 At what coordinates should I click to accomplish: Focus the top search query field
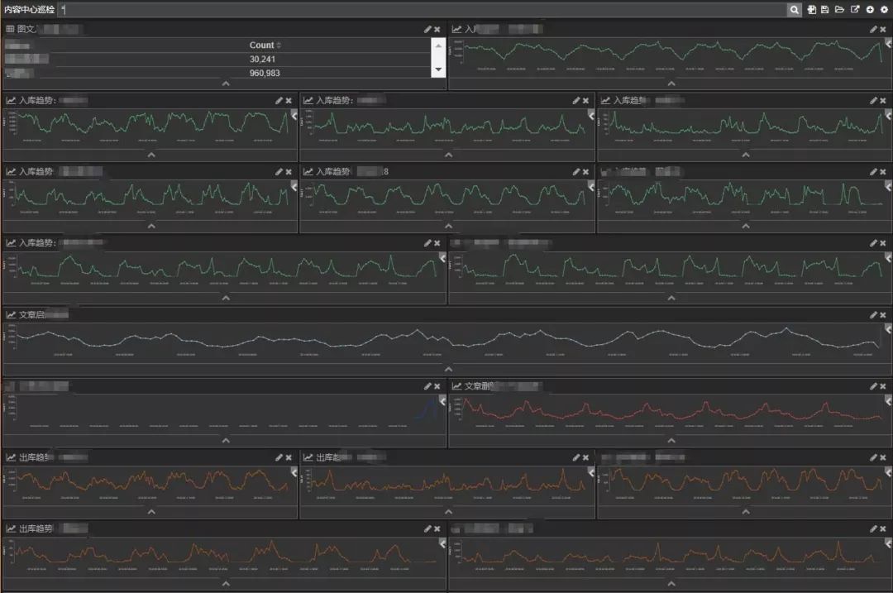pyautogui.click(x=423, y=10)
